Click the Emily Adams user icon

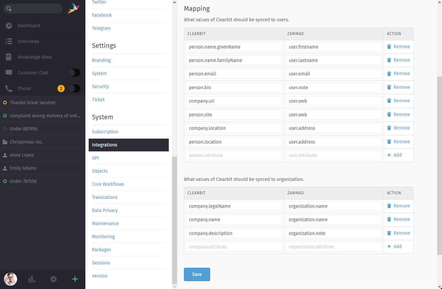5,168
